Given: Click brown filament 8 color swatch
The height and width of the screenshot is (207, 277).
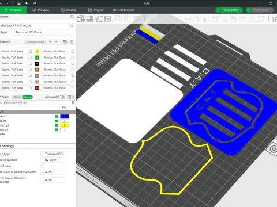Looking at the screenshot, I should point(37,70).
